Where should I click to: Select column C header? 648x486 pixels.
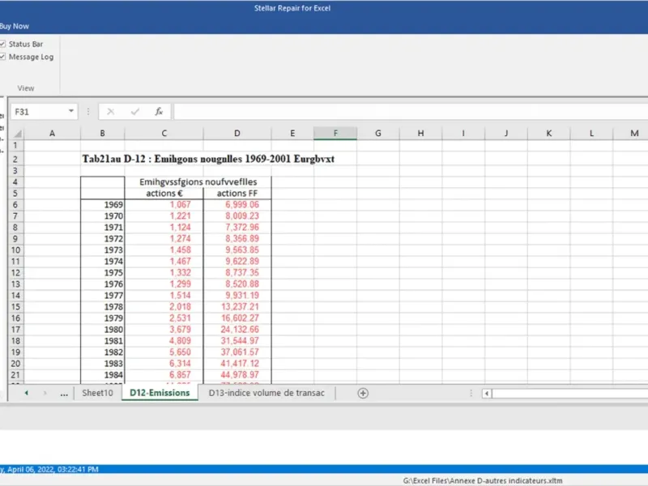pyautogui.click(x=164, y=133)
